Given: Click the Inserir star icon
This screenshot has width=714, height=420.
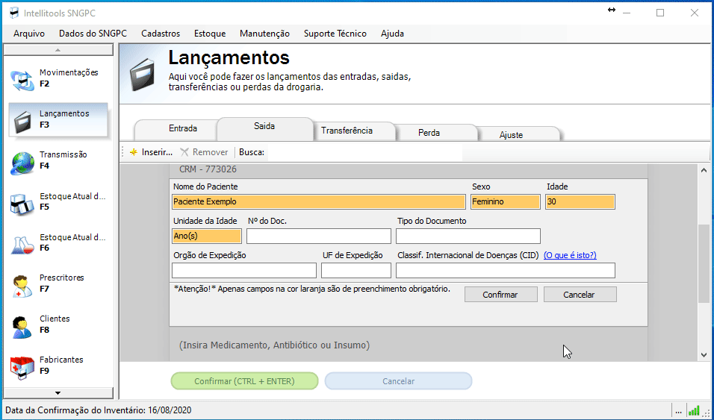Looking at the screenshot, I should (x=134, y=152).
